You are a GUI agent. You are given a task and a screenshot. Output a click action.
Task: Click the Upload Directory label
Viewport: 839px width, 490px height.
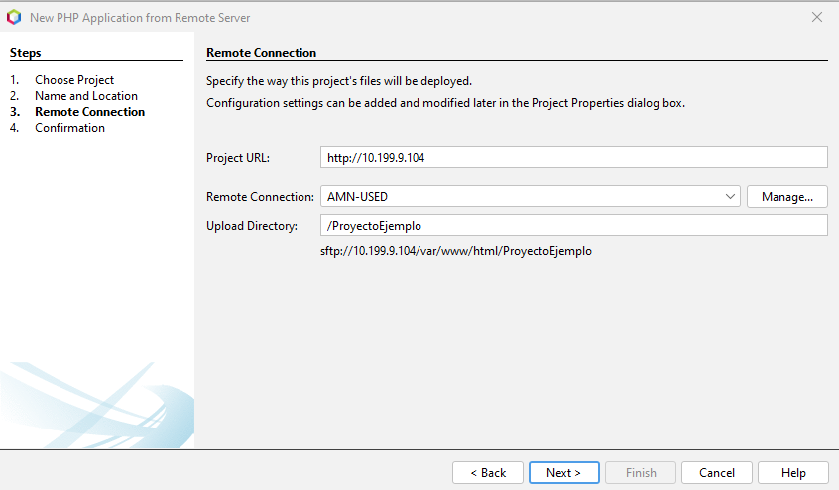tap(252, 226)
